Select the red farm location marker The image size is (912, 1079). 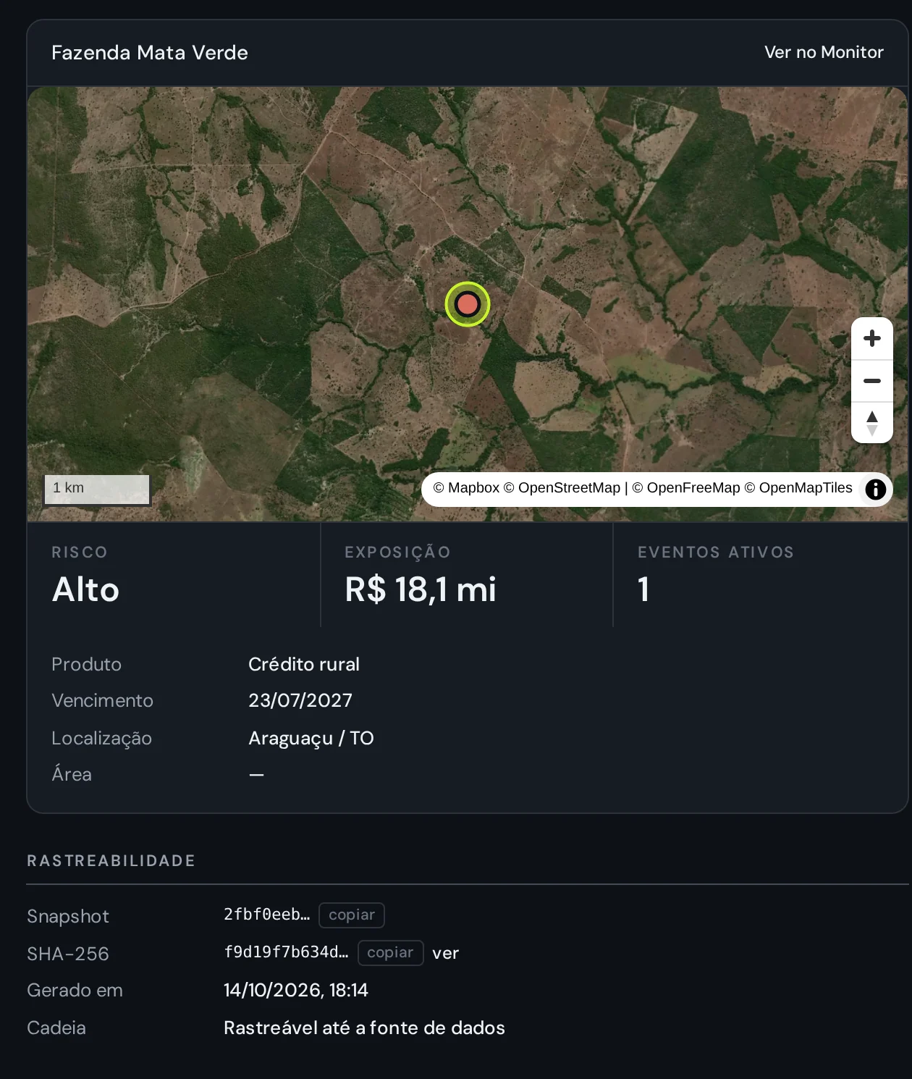tap(468, 304)
